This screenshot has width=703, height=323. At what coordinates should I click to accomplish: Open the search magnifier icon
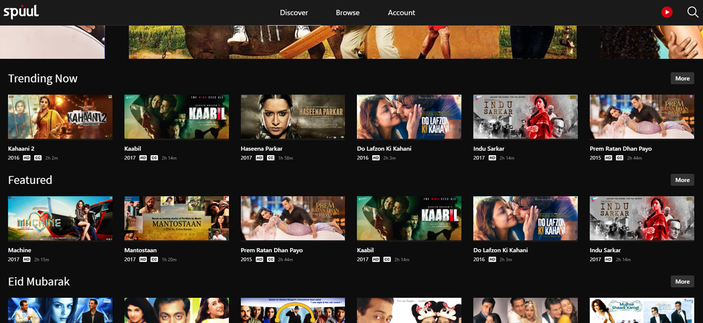coord(692,12)
